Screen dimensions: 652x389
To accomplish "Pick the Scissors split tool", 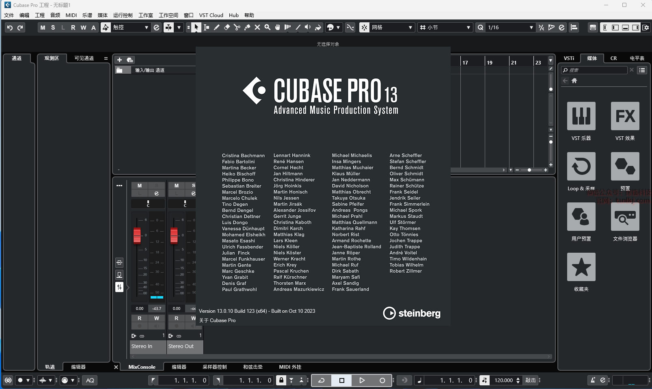I will (x=237, y=28).
